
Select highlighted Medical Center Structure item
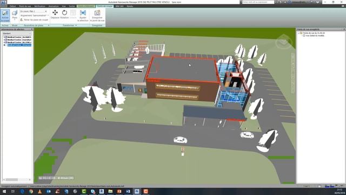click(19, 45)
